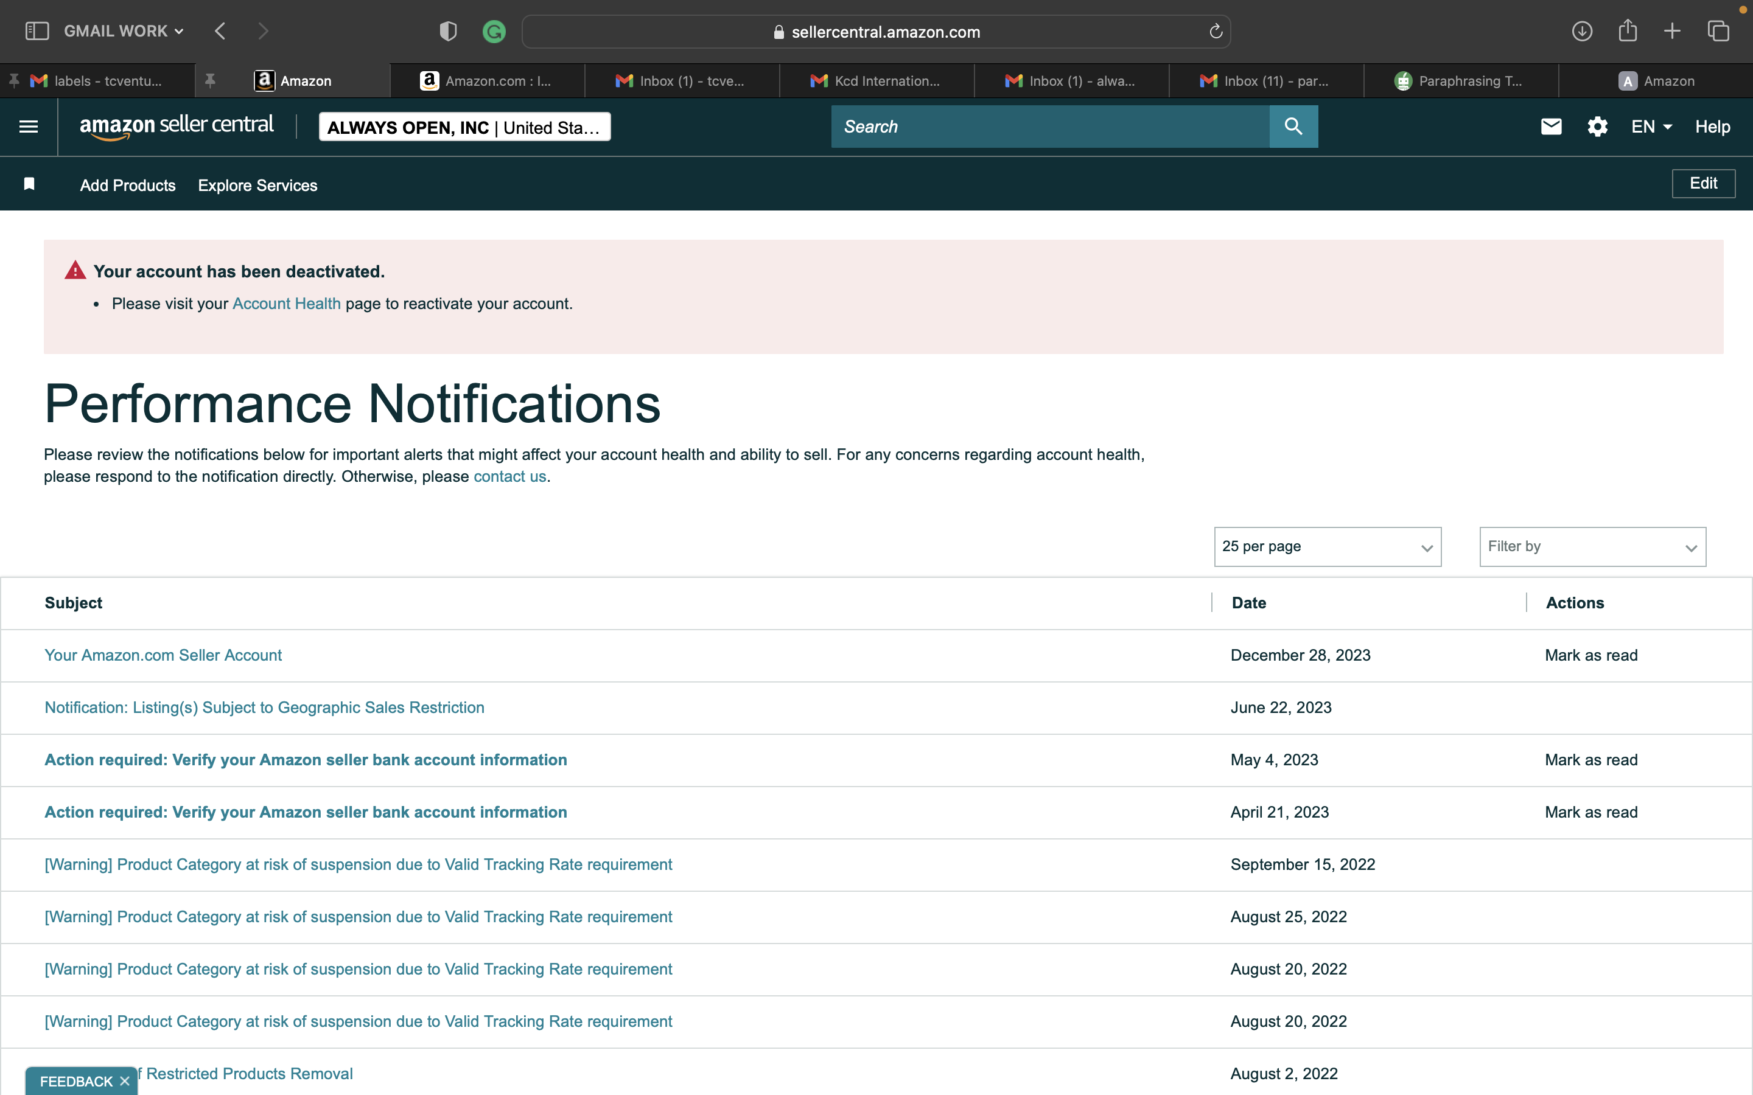Image resolution: width=1753 pixels, height=1095 pixels.
Task: Click the Date column header
Action: [1249, 602]
